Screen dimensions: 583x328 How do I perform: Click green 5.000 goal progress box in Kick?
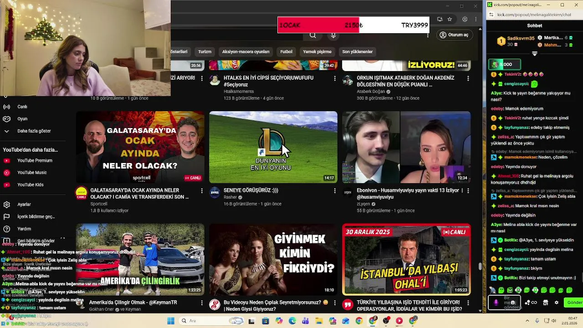click(x=504, y=64)
